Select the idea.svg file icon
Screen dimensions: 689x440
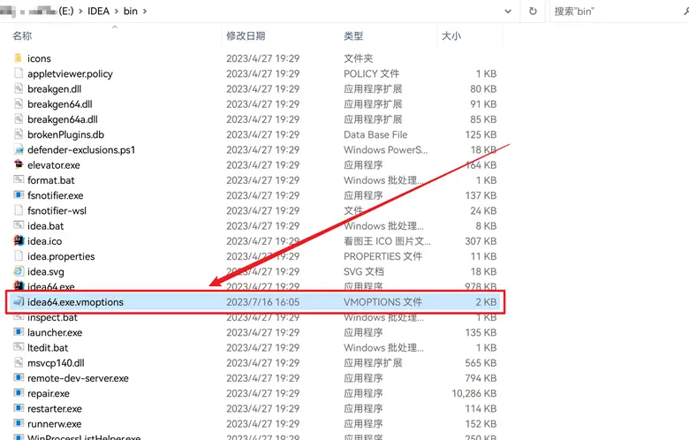pyautogui.click(x=19, y=271)
